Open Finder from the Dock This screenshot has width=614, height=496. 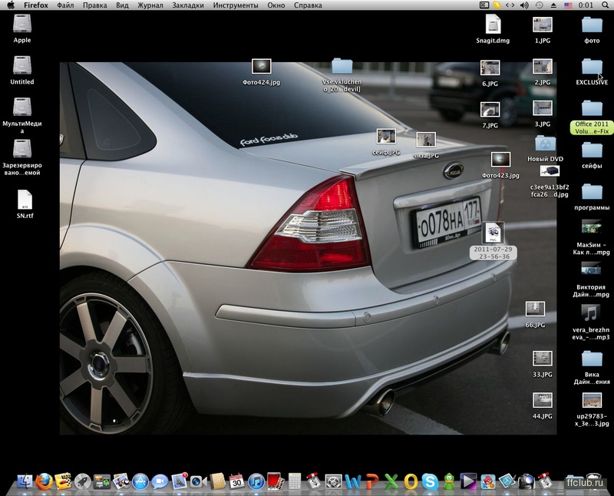25,481
